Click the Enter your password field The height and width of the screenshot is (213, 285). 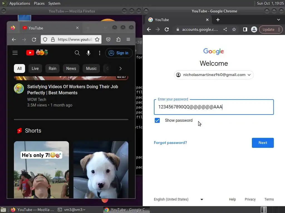click(x=214, y=107)
